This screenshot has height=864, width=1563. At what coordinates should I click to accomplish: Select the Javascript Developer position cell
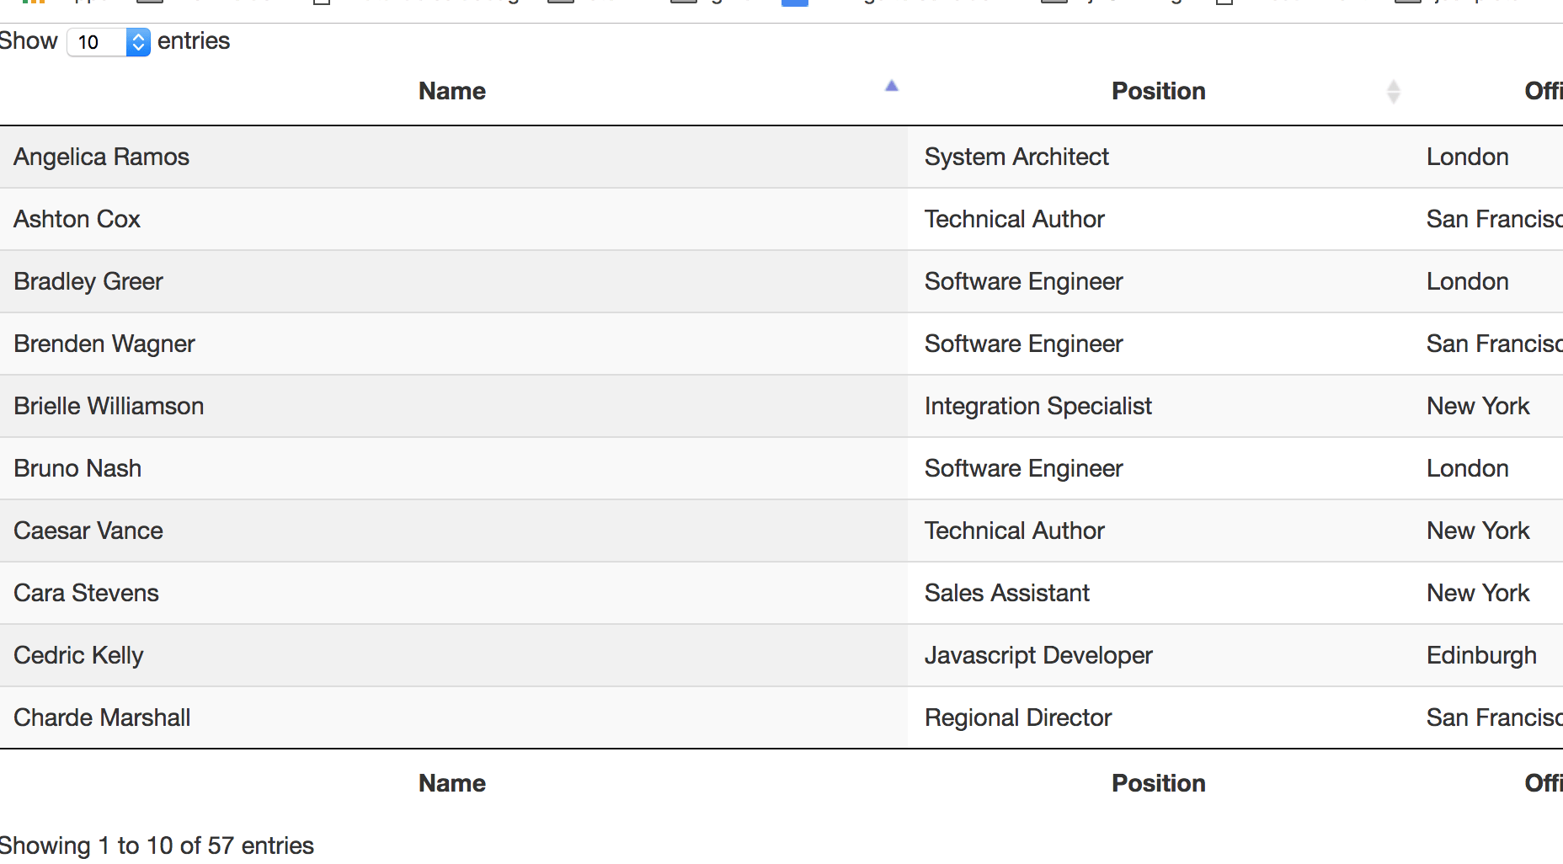click(x=1038, y=655)
